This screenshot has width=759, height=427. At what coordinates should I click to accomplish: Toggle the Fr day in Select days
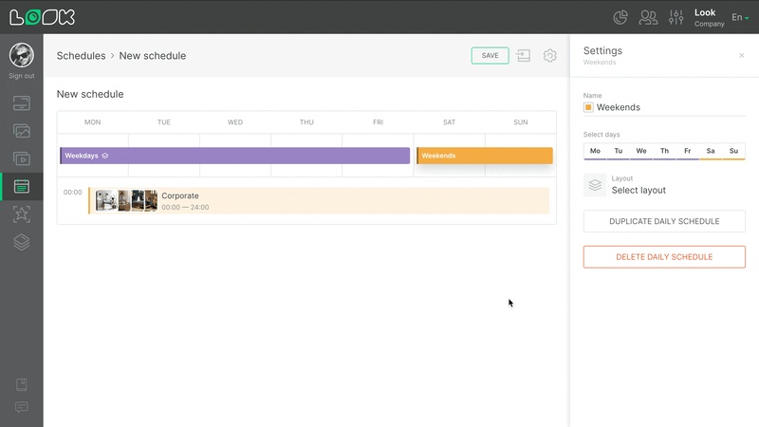point(688,151)
